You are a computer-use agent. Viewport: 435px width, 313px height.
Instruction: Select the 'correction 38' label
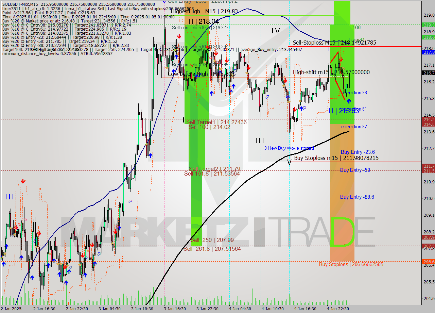point(354,93)
